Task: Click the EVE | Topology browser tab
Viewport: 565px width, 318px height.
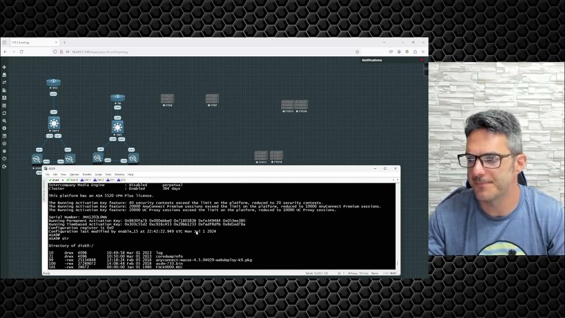Action: point(34,42)
